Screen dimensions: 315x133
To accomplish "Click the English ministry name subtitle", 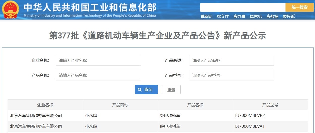I will coord(90,16).
